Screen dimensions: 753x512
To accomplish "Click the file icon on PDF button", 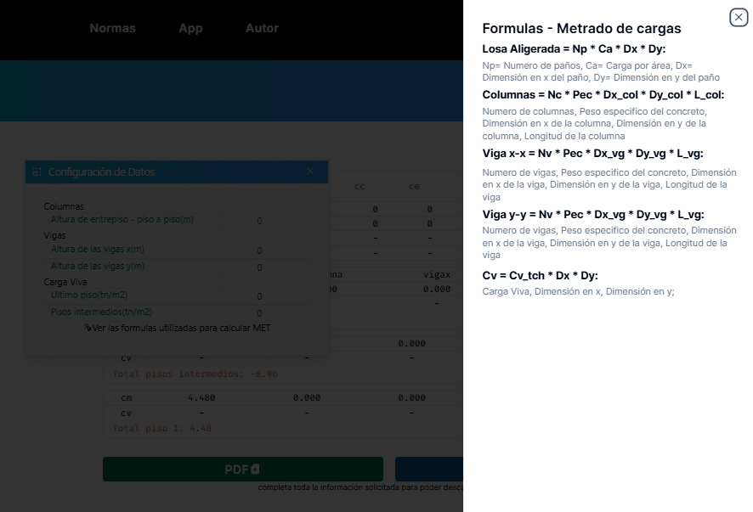I will pos(255,469).
